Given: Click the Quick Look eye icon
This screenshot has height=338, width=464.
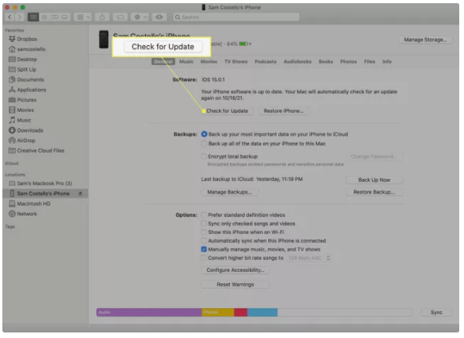Looking at the screenshot, I should pos(159,17).
